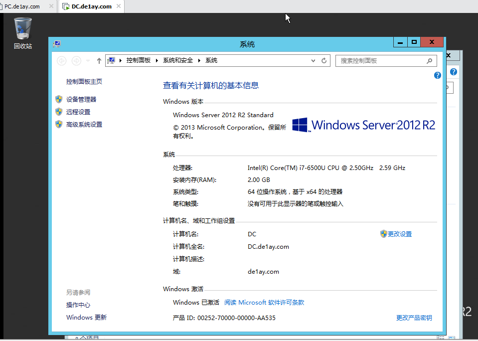Open 远程设置 link
This screenshot has width=478, height=341.
(78, 112)
